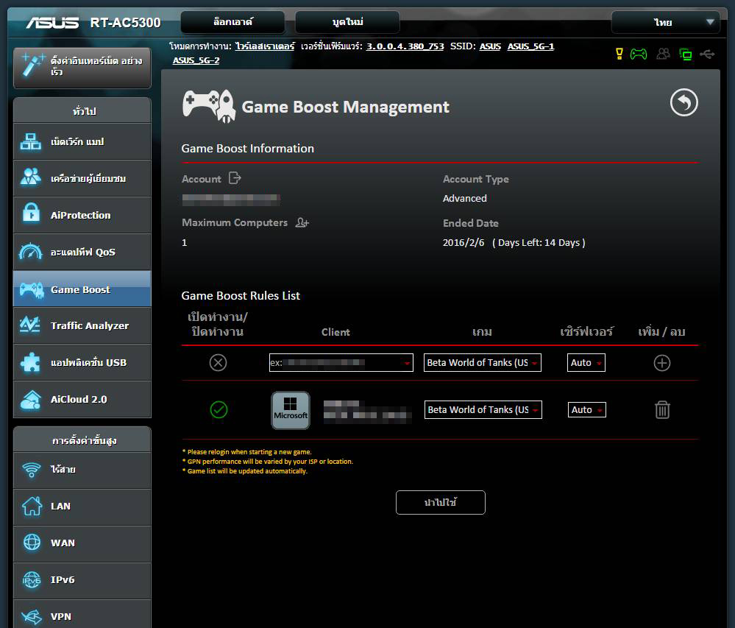Click the บูตใหม่ reboot button

coord(347,22)
